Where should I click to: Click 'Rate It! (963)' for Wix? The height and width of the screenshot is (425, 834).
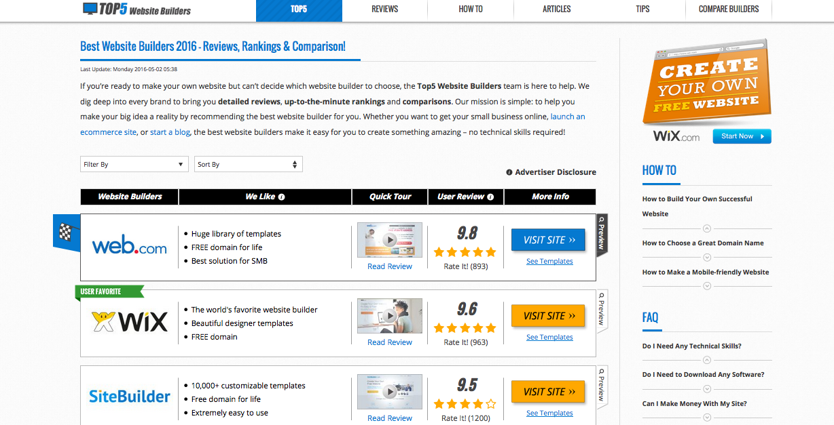pos(466,343)
